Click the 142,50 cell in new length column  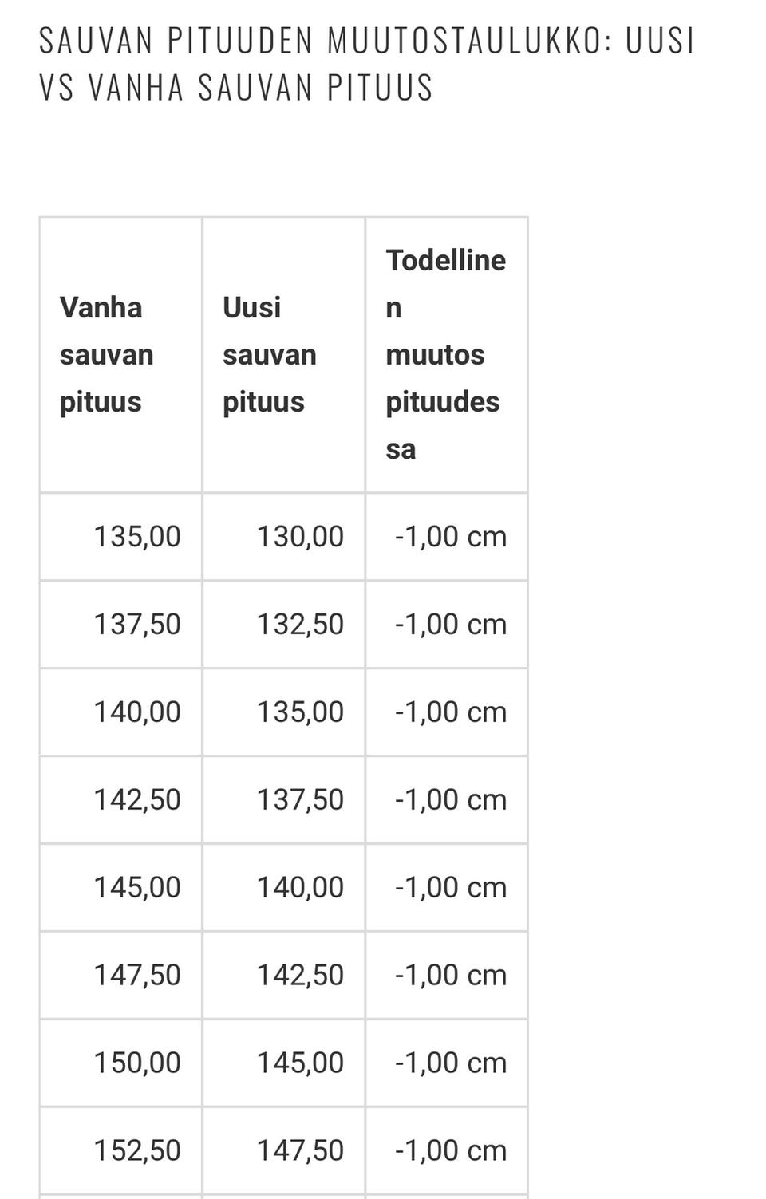pyautogui.click(x=300, y=975)
